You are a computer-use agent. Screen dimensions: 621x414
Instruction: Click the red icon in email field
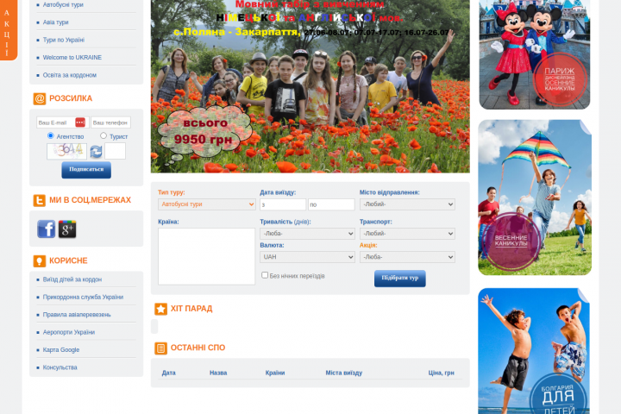pos(80,122)
